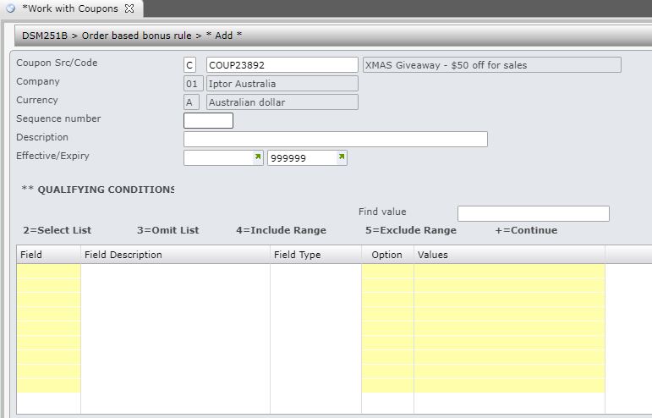The height and width of the screenshot is (418, 652).
Task: Open the Effective date prompt arrow icon
Action: (x=257, y=157)
